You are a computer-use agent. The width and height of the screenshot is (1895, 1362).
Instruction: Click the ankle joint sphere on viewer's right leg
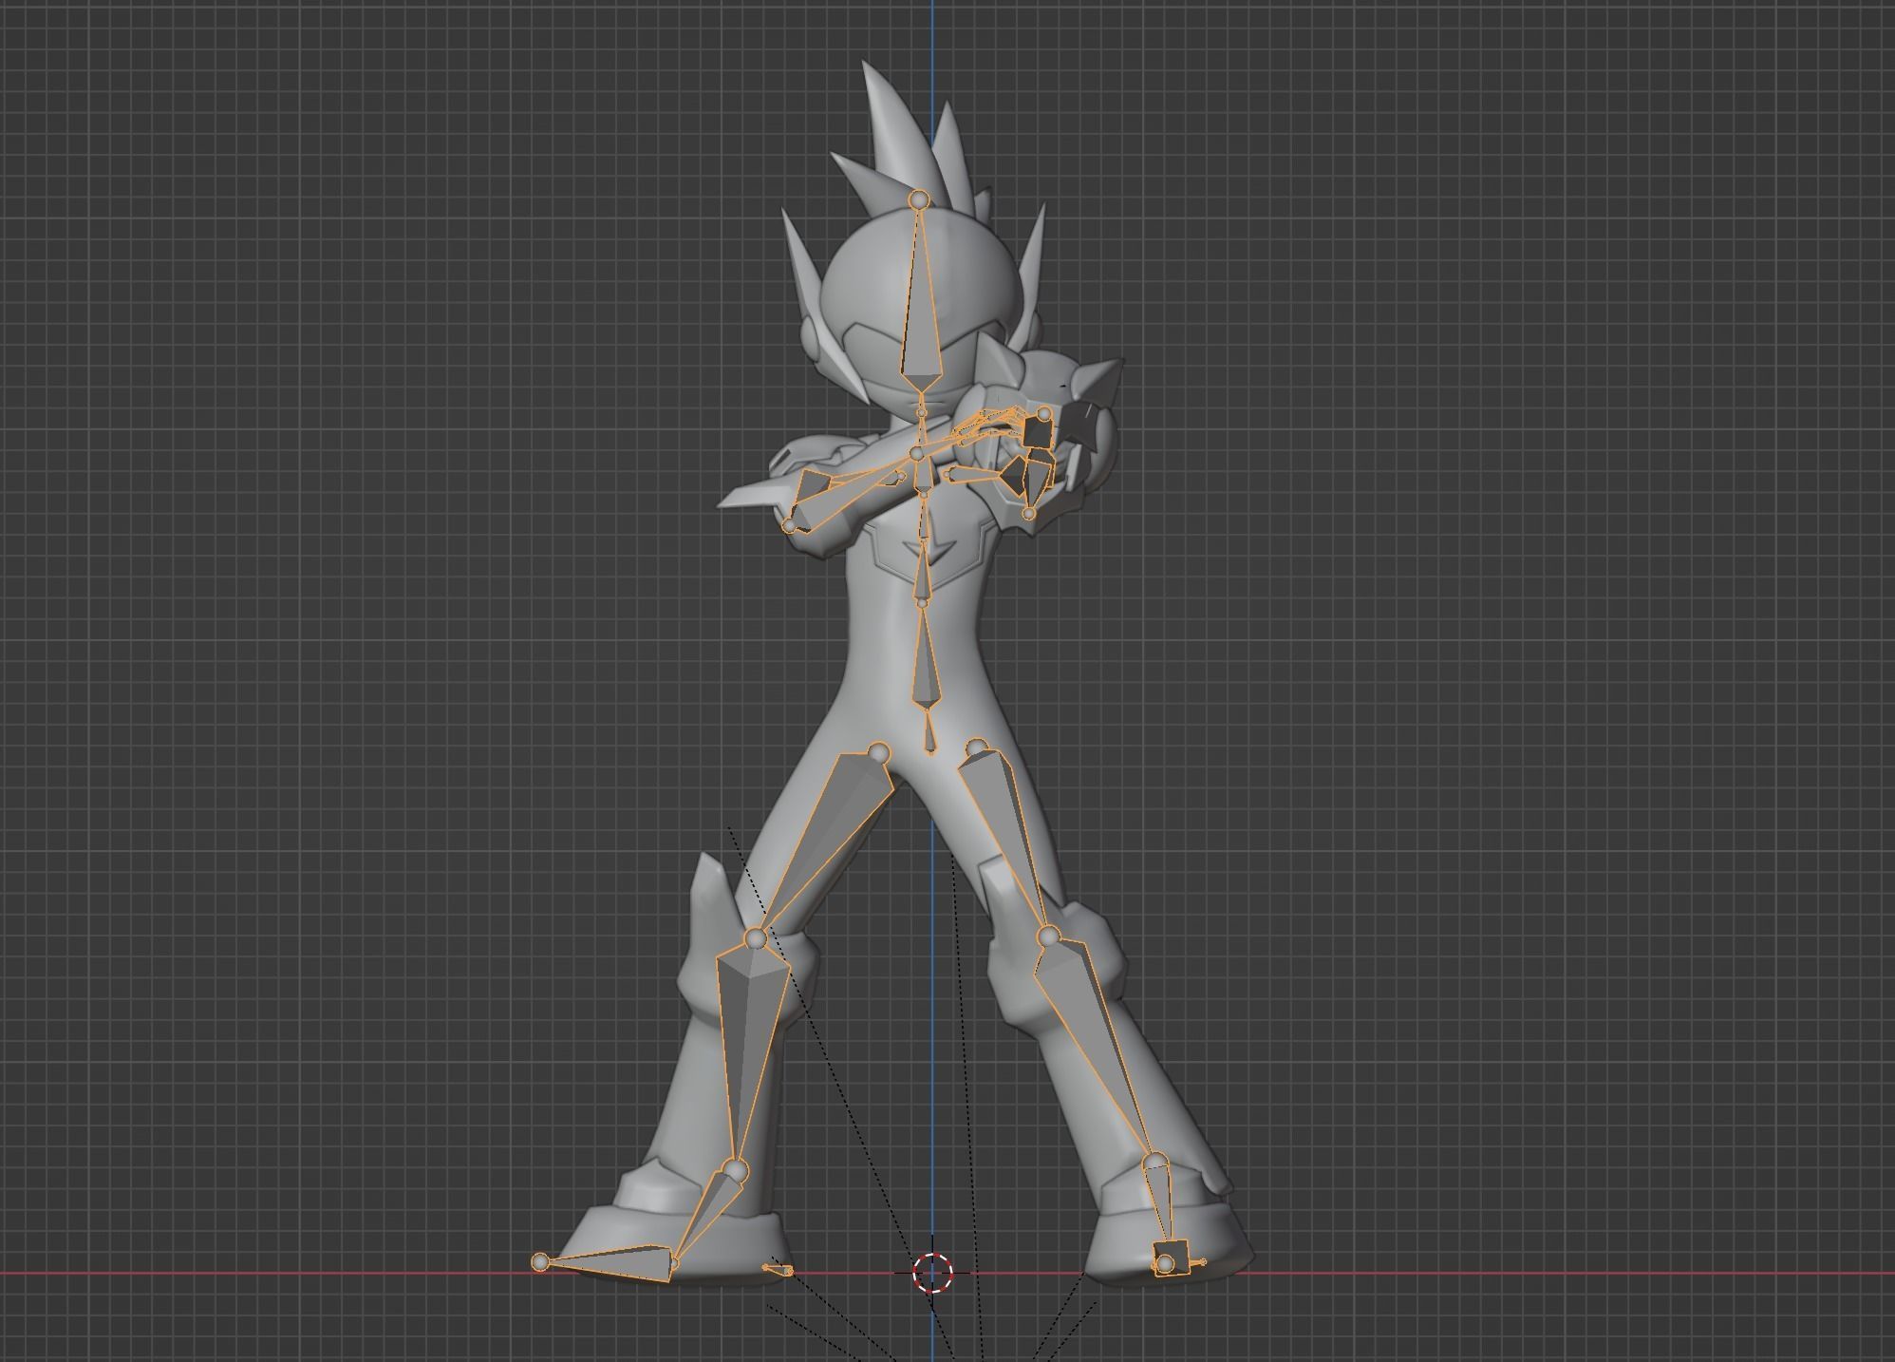tap(1155, 1163)
